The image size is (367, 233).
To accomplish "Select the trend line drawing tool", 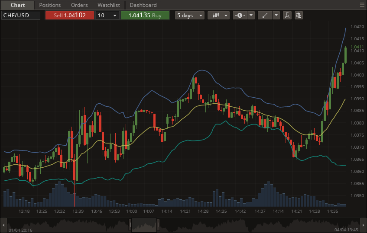I will point(265,16).
